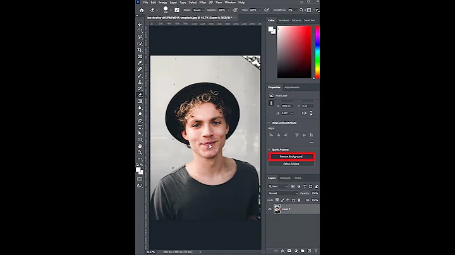The height and width of the screenshot is (255, 455).
Task: Select the Brush tool
Action: (x=140, y=76)
